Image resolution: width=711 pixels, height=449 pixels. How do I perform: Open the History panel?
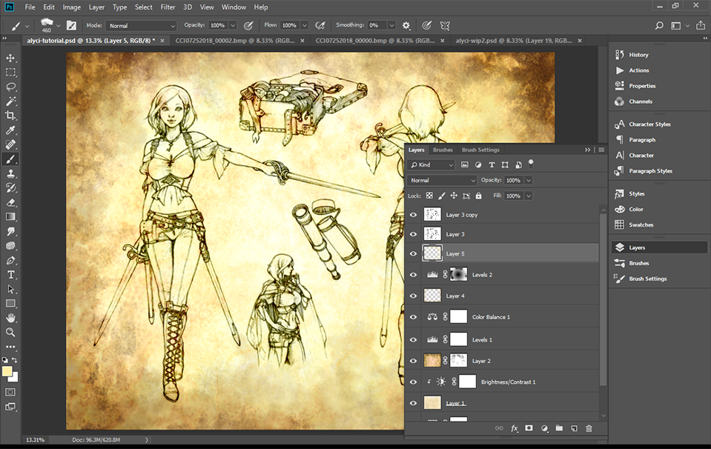coord(638,55)
